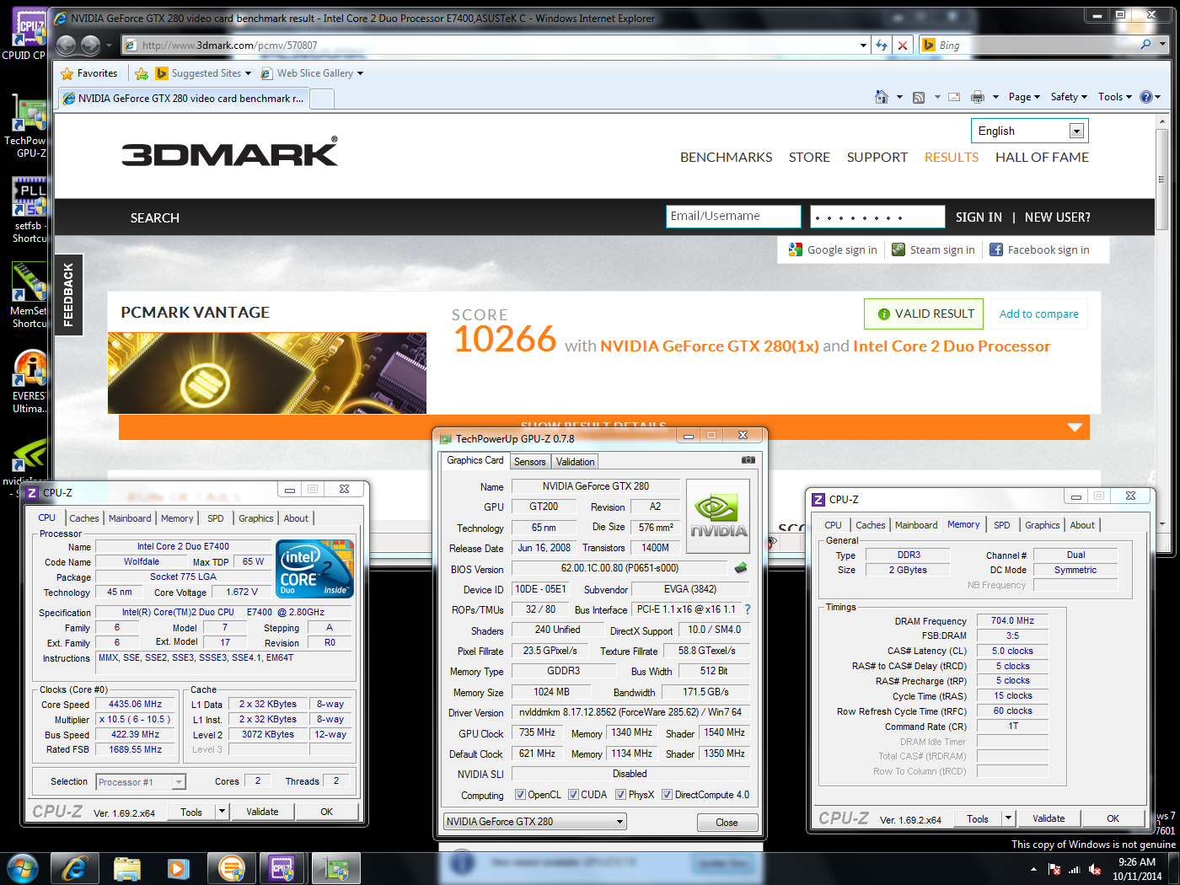
Task: Open the IE Safety menu dropdown
Action: pyautogui.click(x=1069, y=97)
